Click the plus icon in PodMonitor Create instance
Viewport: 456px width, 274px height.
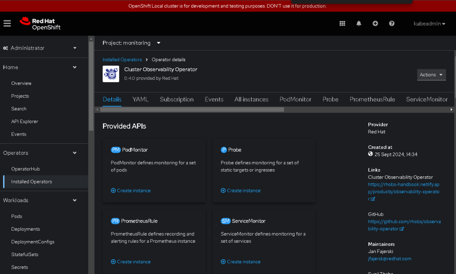click(x=113, y=191)
